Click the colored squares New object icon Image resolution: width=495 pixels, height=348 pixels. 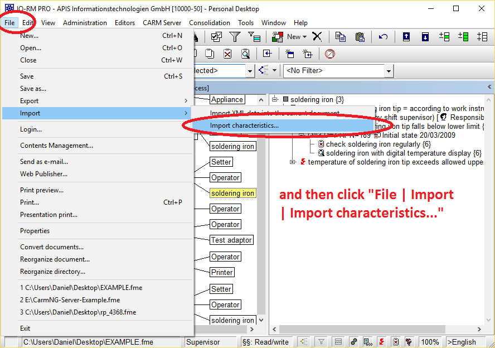278,37
